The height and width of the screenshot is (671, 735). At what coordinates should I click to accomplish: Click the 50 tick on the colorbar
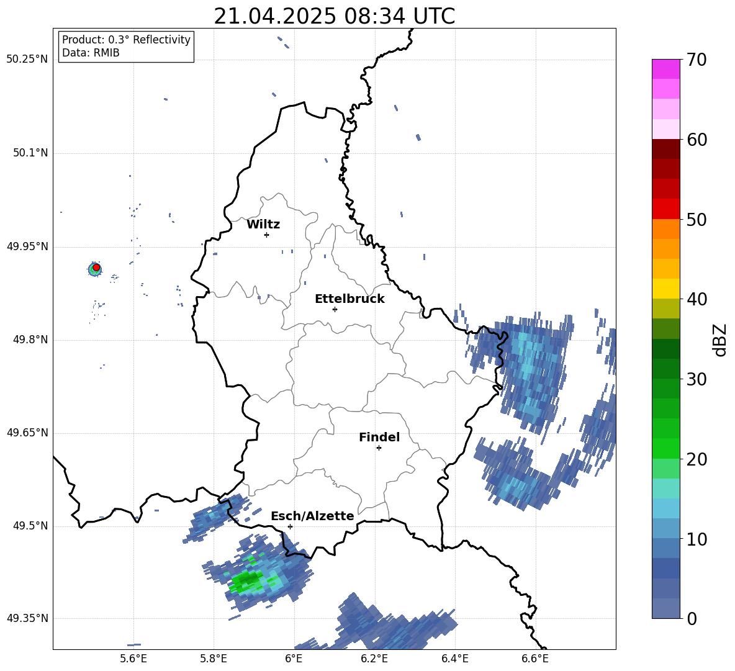(x=697, y=219)
